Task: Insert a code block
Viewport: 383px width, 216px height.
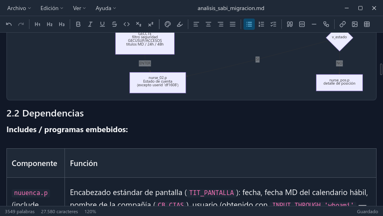Action: (x=302, y=24)
